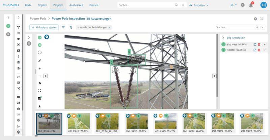Open the Favoriten dropdown
This screenshot has height=140, width=270.
pyautogui.click(x=199, y=5)
